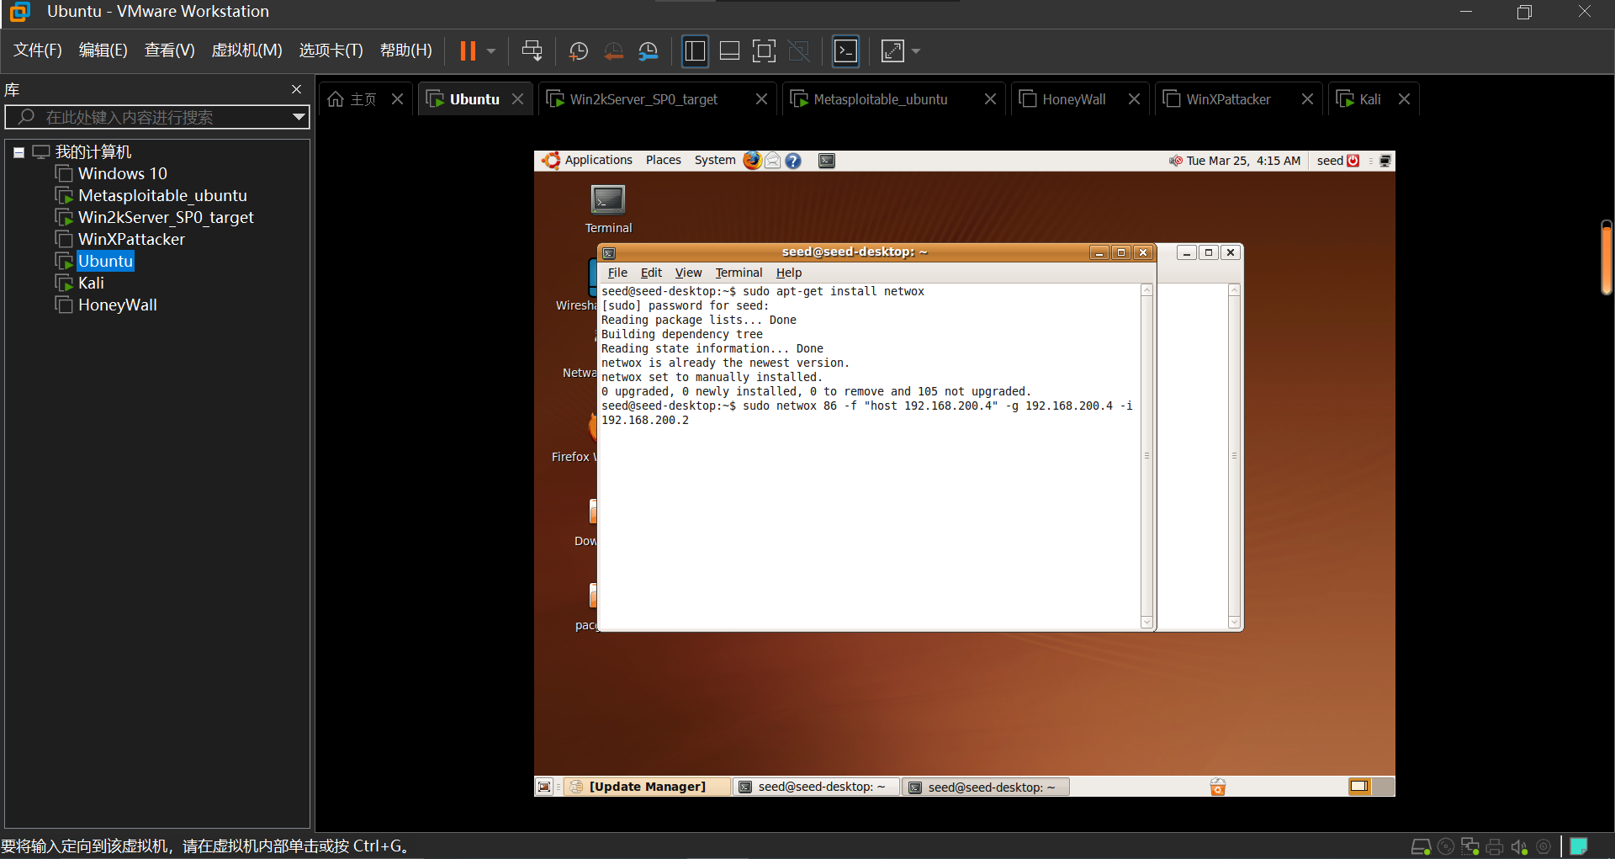
Task: Select Win2kServer_SP0_target in the library tree
Action: tap(166, 217)
